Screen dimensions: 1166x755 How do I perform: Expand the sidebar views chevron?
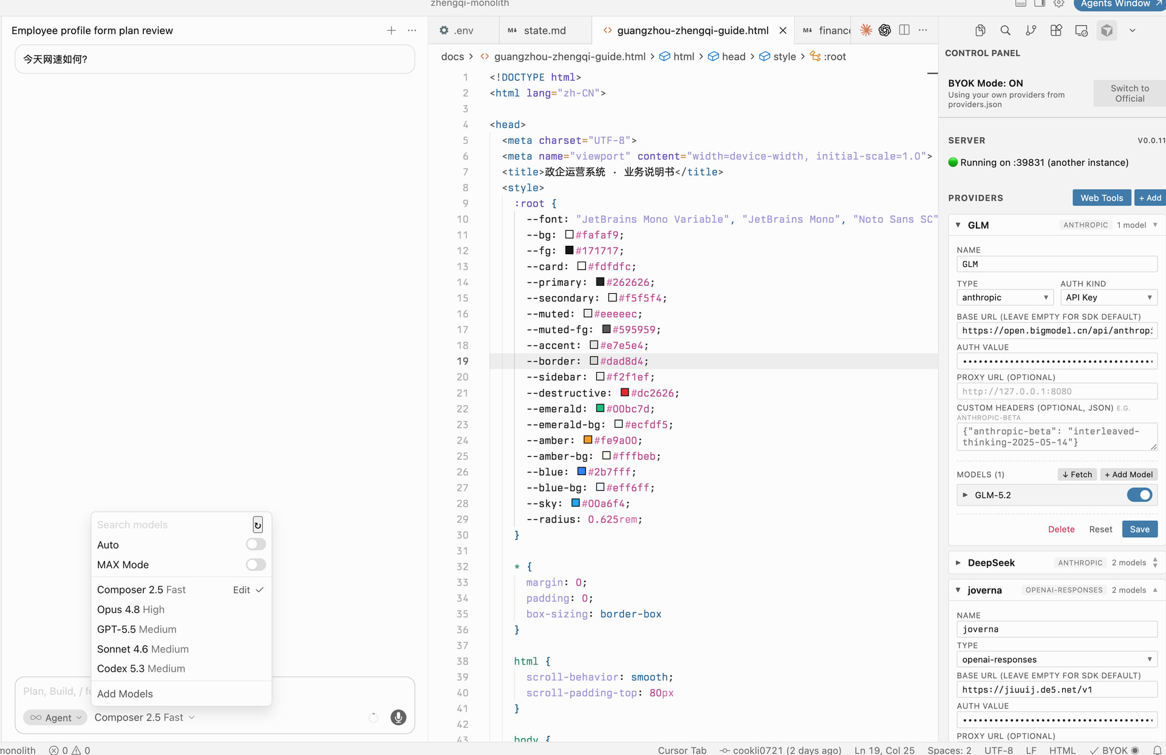pyautogui.click(x=1133, y=30)
